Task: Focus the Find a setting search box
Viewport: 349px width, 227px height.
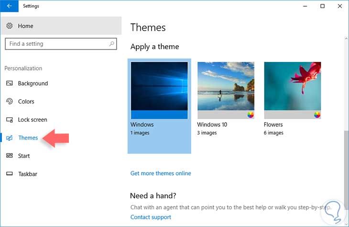Action: 57,44
